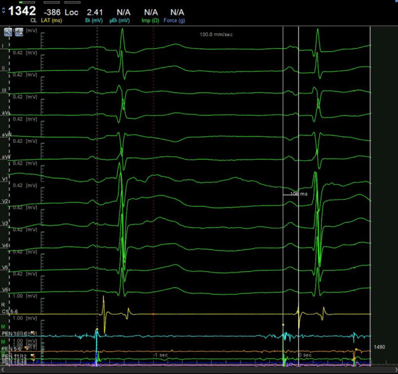Screen dimensions: 398x374
Task: Click the green M marker above first PEN
Action: [x=3, y=327]
